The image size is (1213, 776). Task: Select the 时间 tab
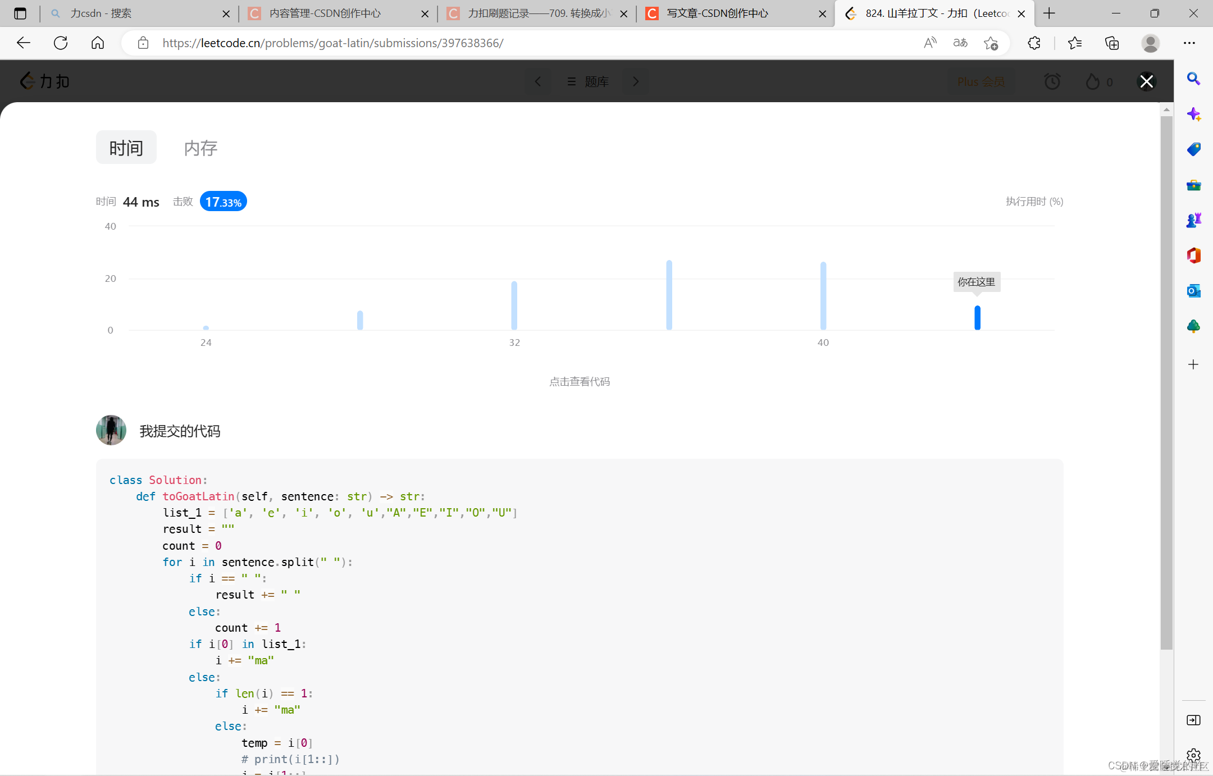pyautogui.click(x=126, y=148)
